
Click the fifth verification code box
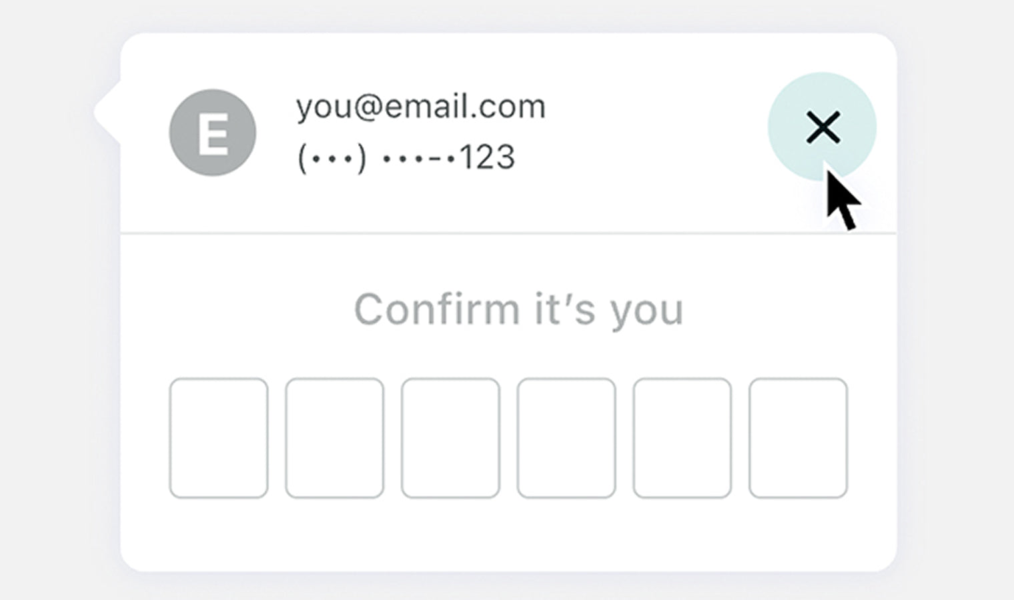pyautogui.click(x=682, y=438)
